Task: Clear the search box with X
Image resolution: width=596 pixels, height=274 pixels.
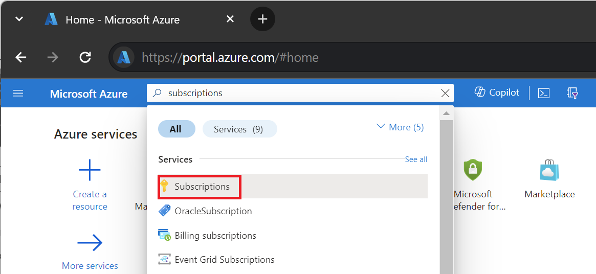Action: (x=445, y=93)
